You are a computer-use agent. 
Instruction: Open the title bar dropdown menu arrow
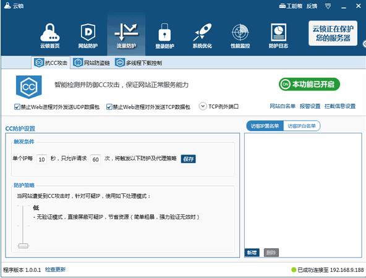[x=328, y=6]
